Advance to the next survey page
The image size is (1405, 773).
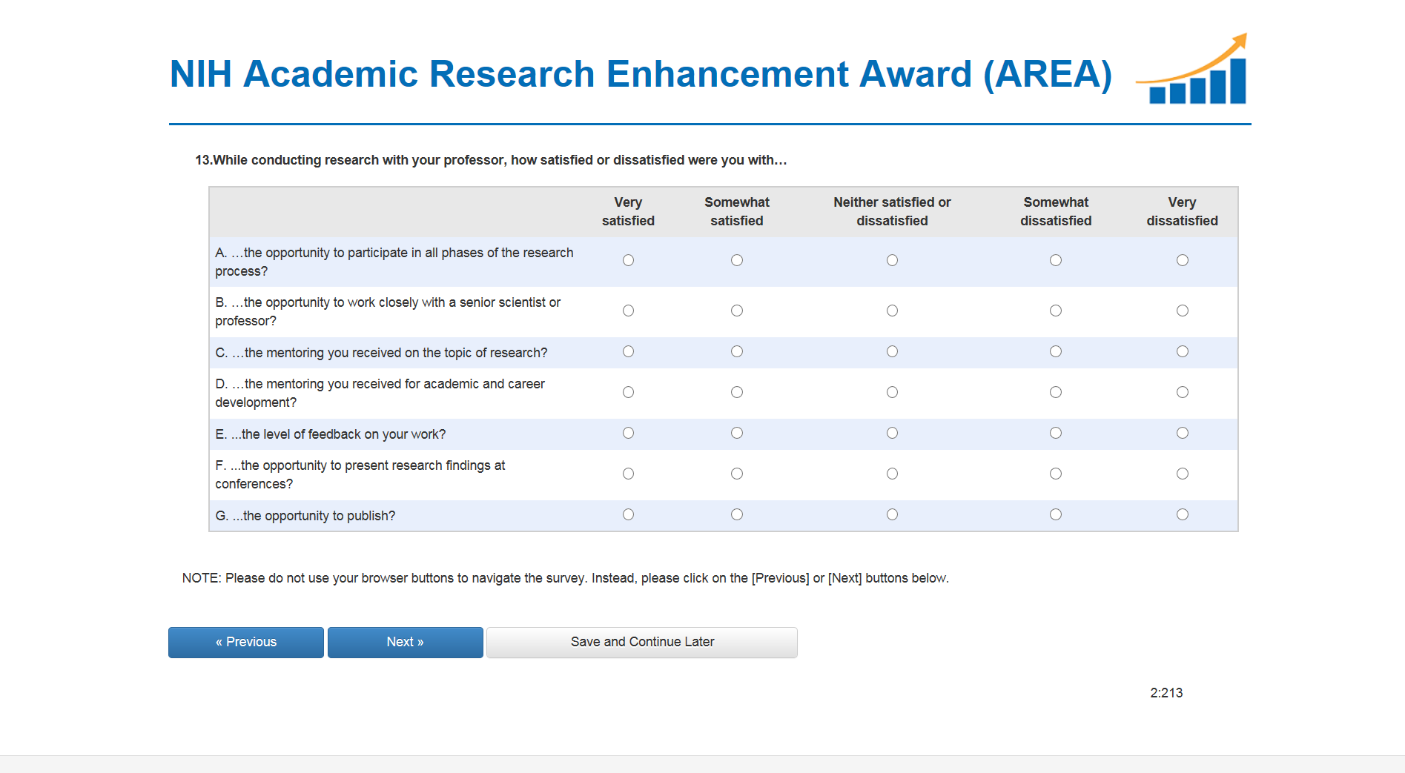tap(405, 642)
